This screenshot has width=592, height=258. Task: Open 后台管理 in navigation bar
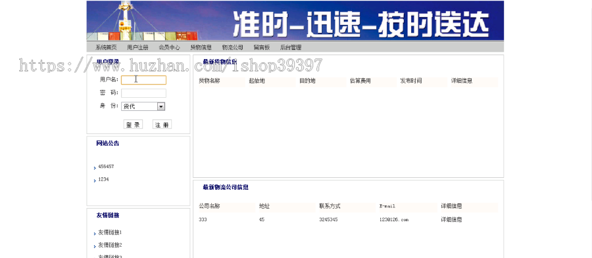click(291, 47)
